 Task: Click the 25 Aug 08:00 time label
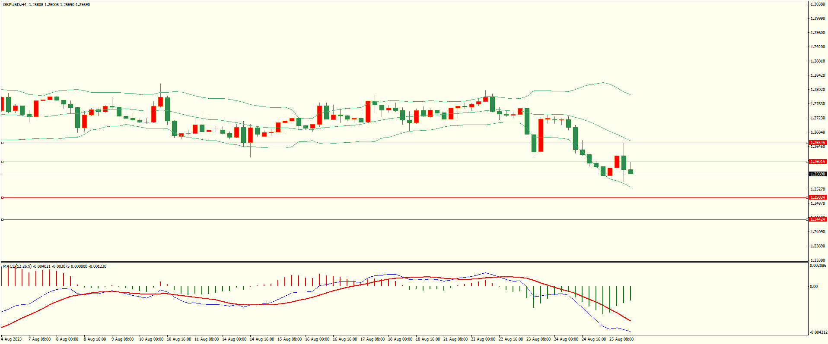[x=621, y=339]
